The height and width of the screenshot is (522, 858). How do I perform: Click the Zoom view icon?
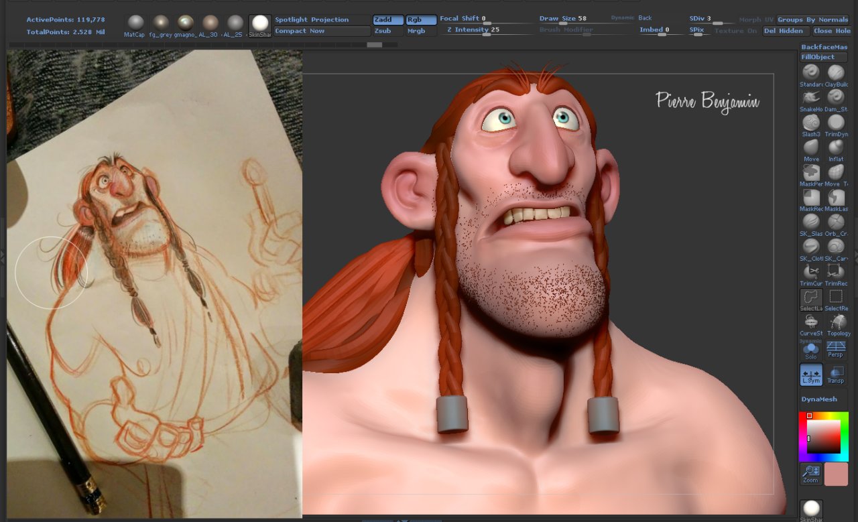click(x=811, y=474)
